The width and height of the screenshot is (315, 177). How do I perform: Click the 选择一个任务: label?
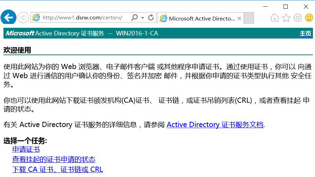(25, 141)
